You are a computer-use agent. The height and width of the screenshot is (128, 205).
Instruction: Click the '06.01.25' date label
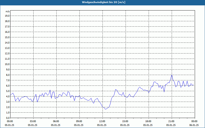pos(194,125)
